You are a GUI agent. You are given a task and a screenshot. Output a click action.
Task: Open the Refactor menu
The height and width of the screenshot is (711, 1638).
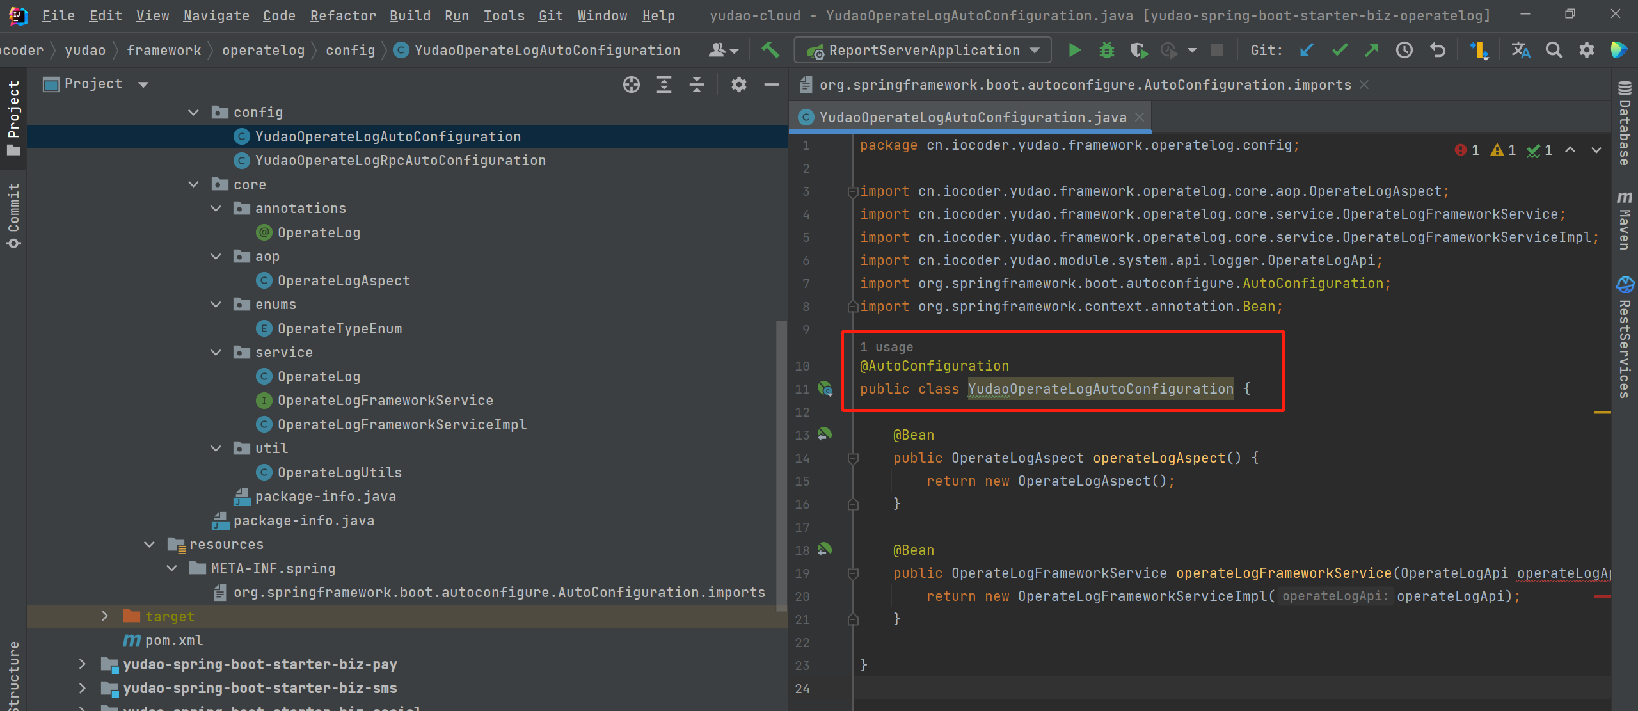343,15
